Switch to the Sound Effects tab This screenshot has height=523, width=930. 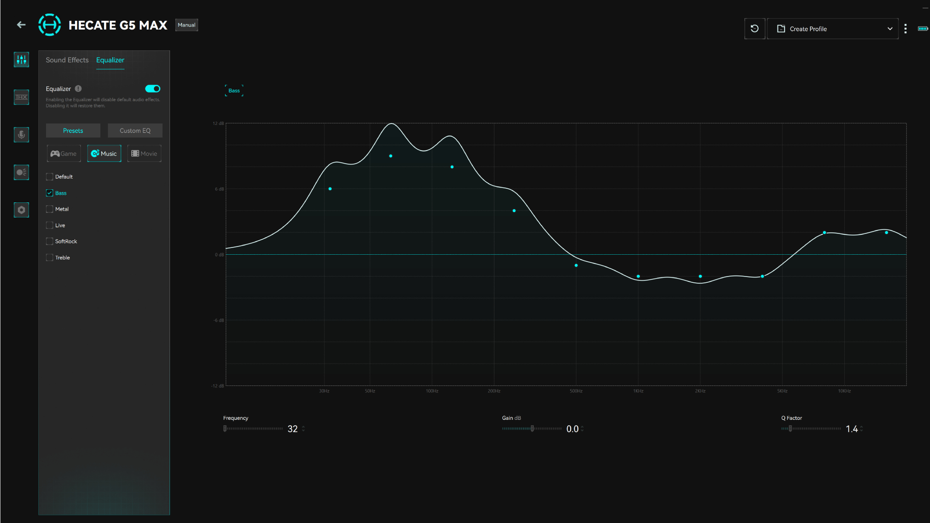[x=67, y=60]
